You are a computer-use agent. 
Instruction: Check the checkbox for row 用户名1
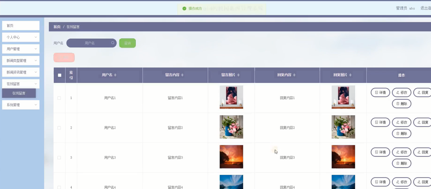59,98
